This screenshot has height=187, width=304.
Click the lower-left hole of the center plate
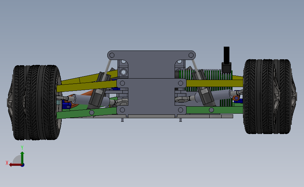pyautogui.click(x=122, y=110)
